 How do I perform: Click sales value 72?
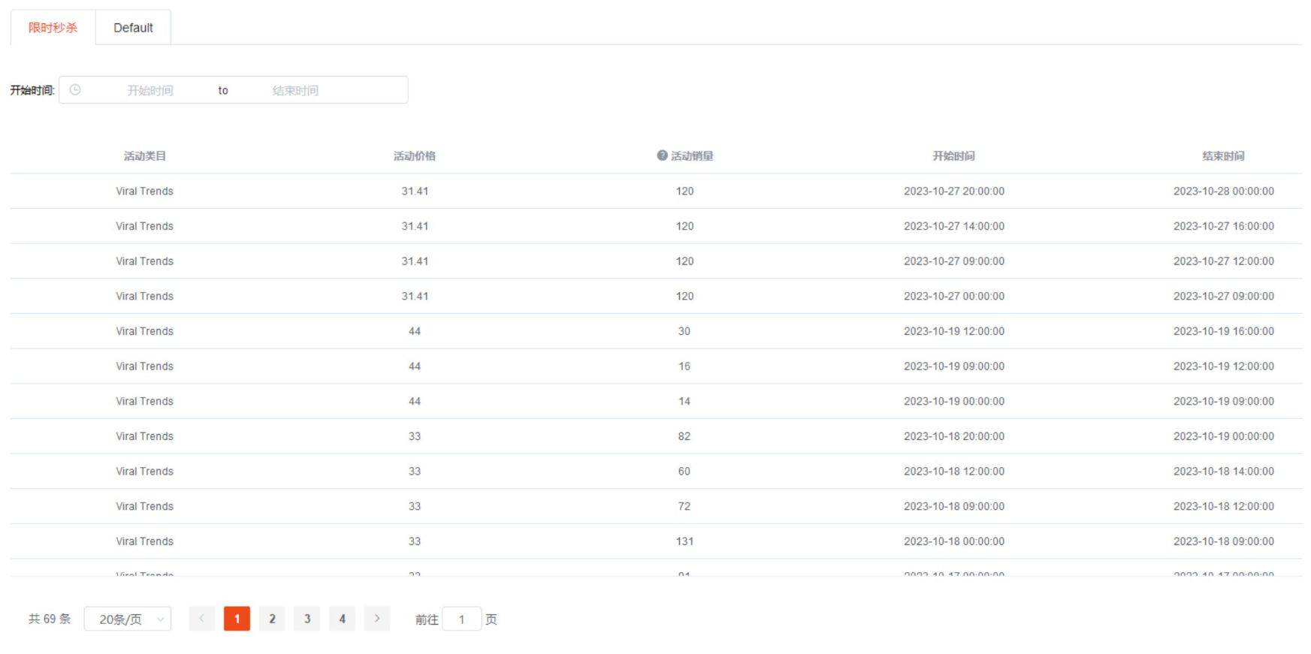(684, 507)
